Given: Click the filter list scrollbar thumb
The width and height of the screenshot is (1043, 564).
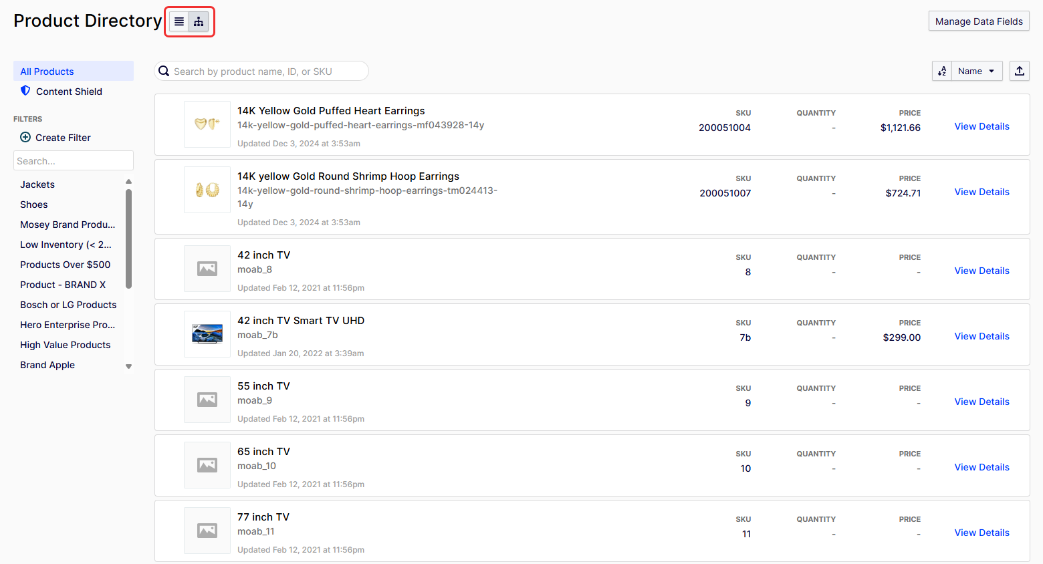Looking at the screenshot, I should [x=128, y=239].
